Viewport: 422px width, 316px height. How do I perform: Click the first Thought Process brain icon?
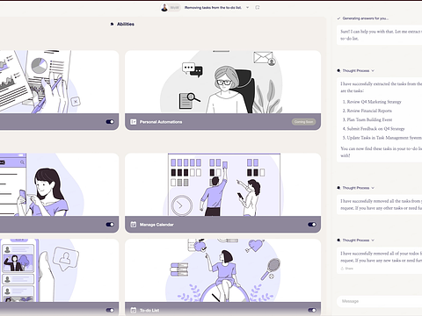click(338, 70)
